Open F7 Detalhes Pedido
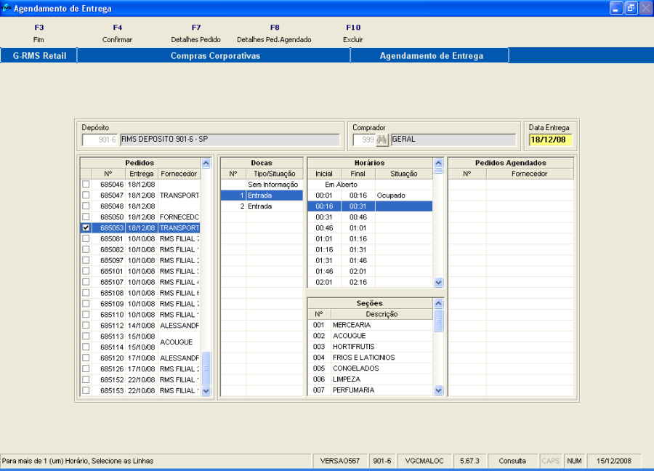The image size is (654, 471). point(195,33)
